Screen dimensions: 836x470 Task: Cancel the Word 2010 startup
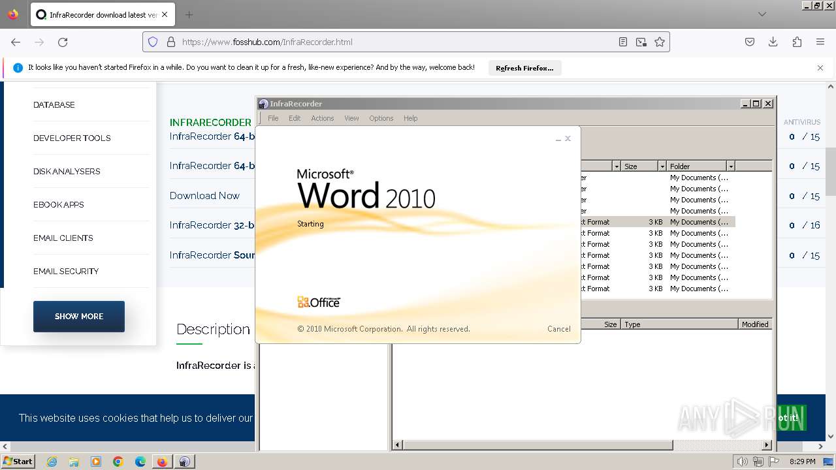(x=558, y=329)
